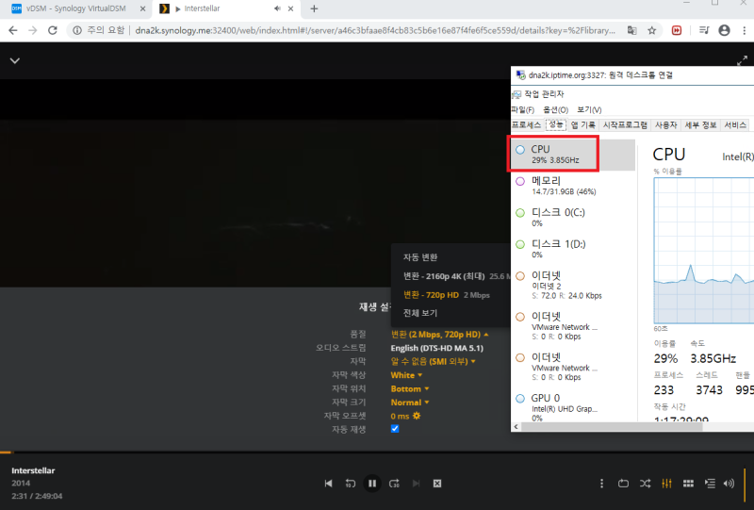Screen dimensions: 754x510
Task: Open subtitle offset 0 ms gear setting
Action: [417, 416]
